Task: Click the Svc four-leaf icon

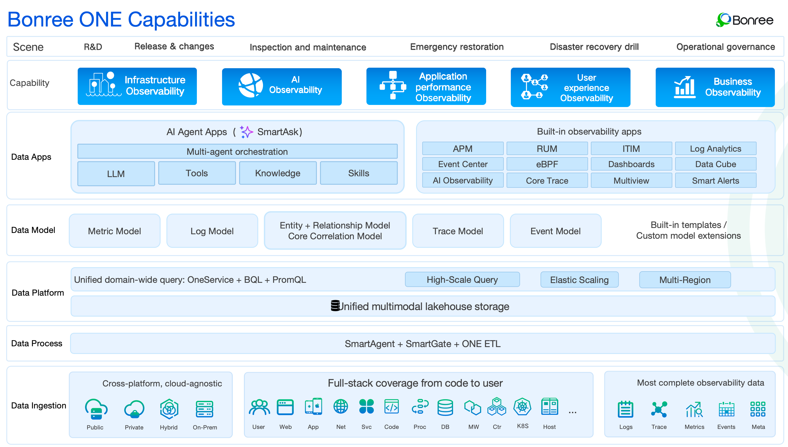Action: click(366, 407)
